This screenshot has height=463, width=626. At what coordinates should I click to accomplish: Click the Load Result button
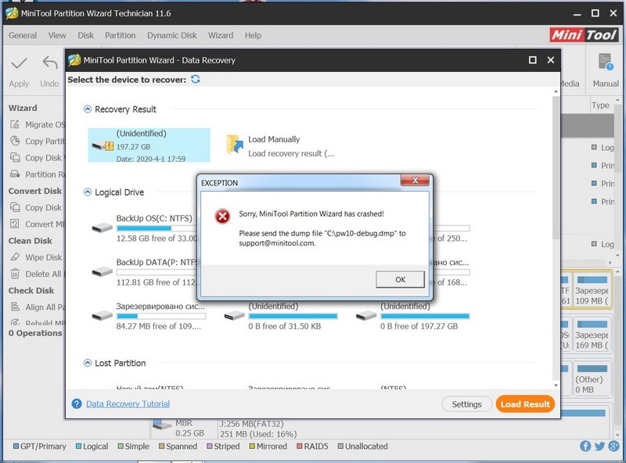[526, 404]
